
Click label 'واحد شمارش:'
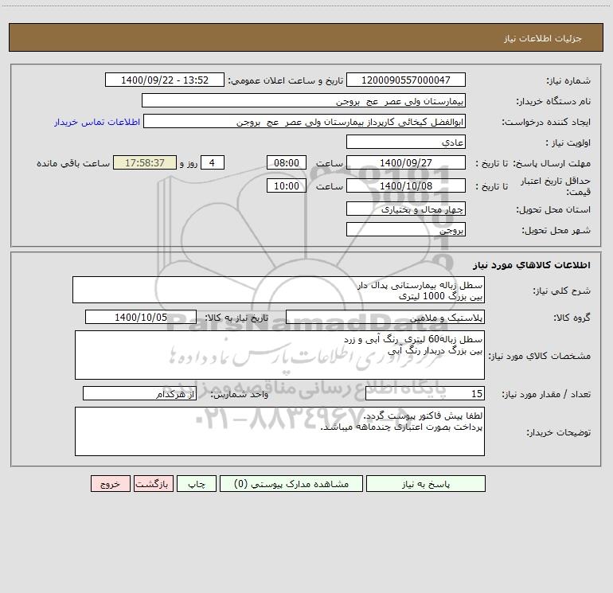240,394
